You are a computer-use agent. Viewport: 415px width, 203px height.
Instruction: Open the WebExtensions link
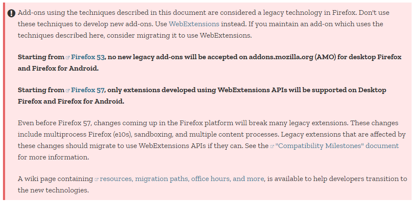click(x=194, y=24)
